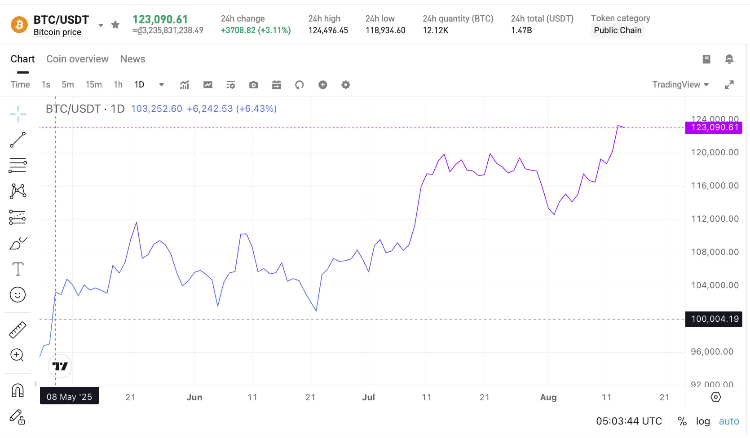
Task: Click the ruler measure tool
Action: tap(18, 330)
